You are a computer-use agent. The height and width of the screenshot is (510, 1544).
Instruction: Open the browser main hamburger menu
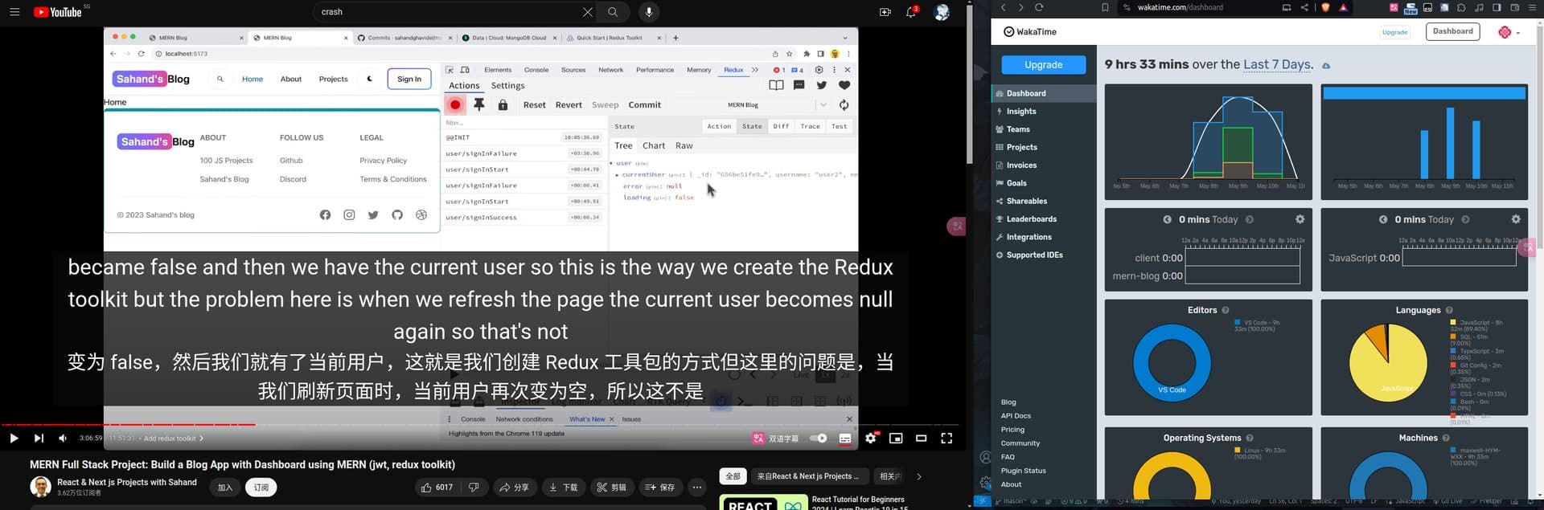[1533, 7]
